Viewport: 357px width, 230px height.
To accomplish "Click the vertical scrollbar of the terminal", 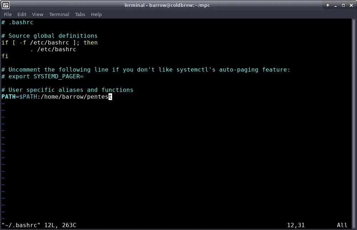I will (x=353, y=124).
